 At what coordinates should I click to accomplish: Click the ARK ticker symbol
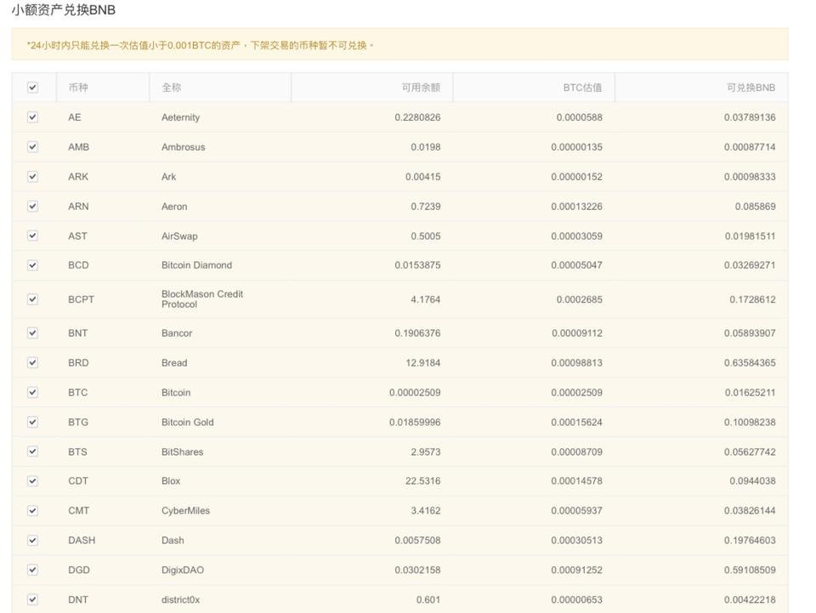pyautogui.click(x=78, y=176)
